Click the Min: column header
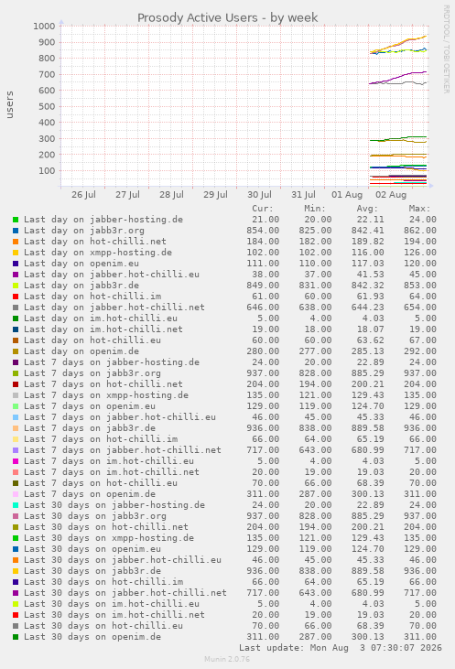This screenshot has height=669, width=455. click(x=315, y=209)
